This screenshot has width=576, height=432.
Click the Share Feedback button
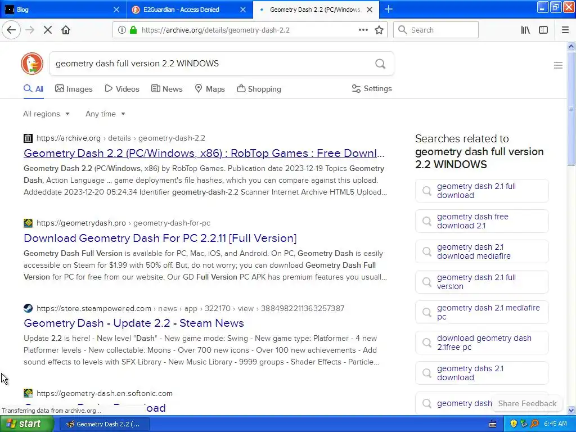point(527,403)
